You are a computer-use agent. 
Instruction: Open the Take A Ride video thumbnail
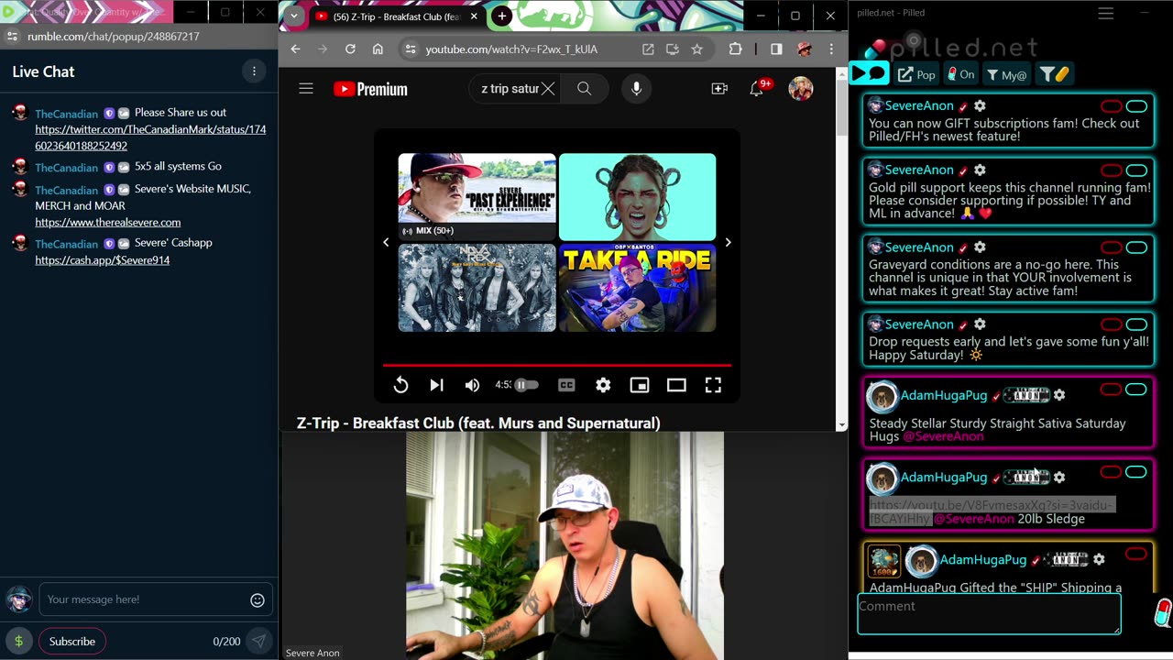(x=637, y=287)
